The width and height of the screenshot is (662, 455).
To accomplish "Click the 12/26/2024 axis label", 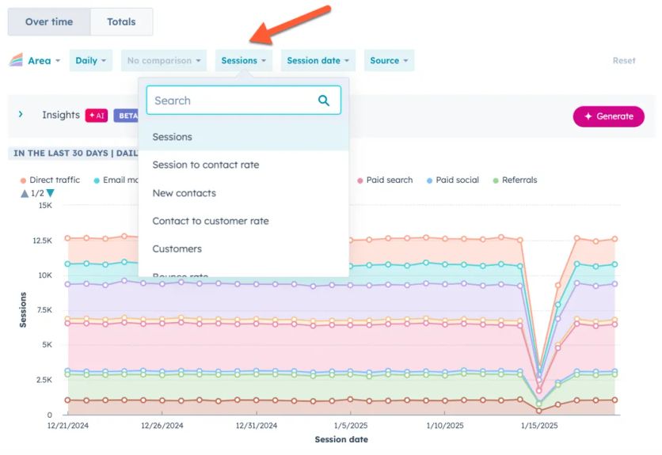I will 162,426.
